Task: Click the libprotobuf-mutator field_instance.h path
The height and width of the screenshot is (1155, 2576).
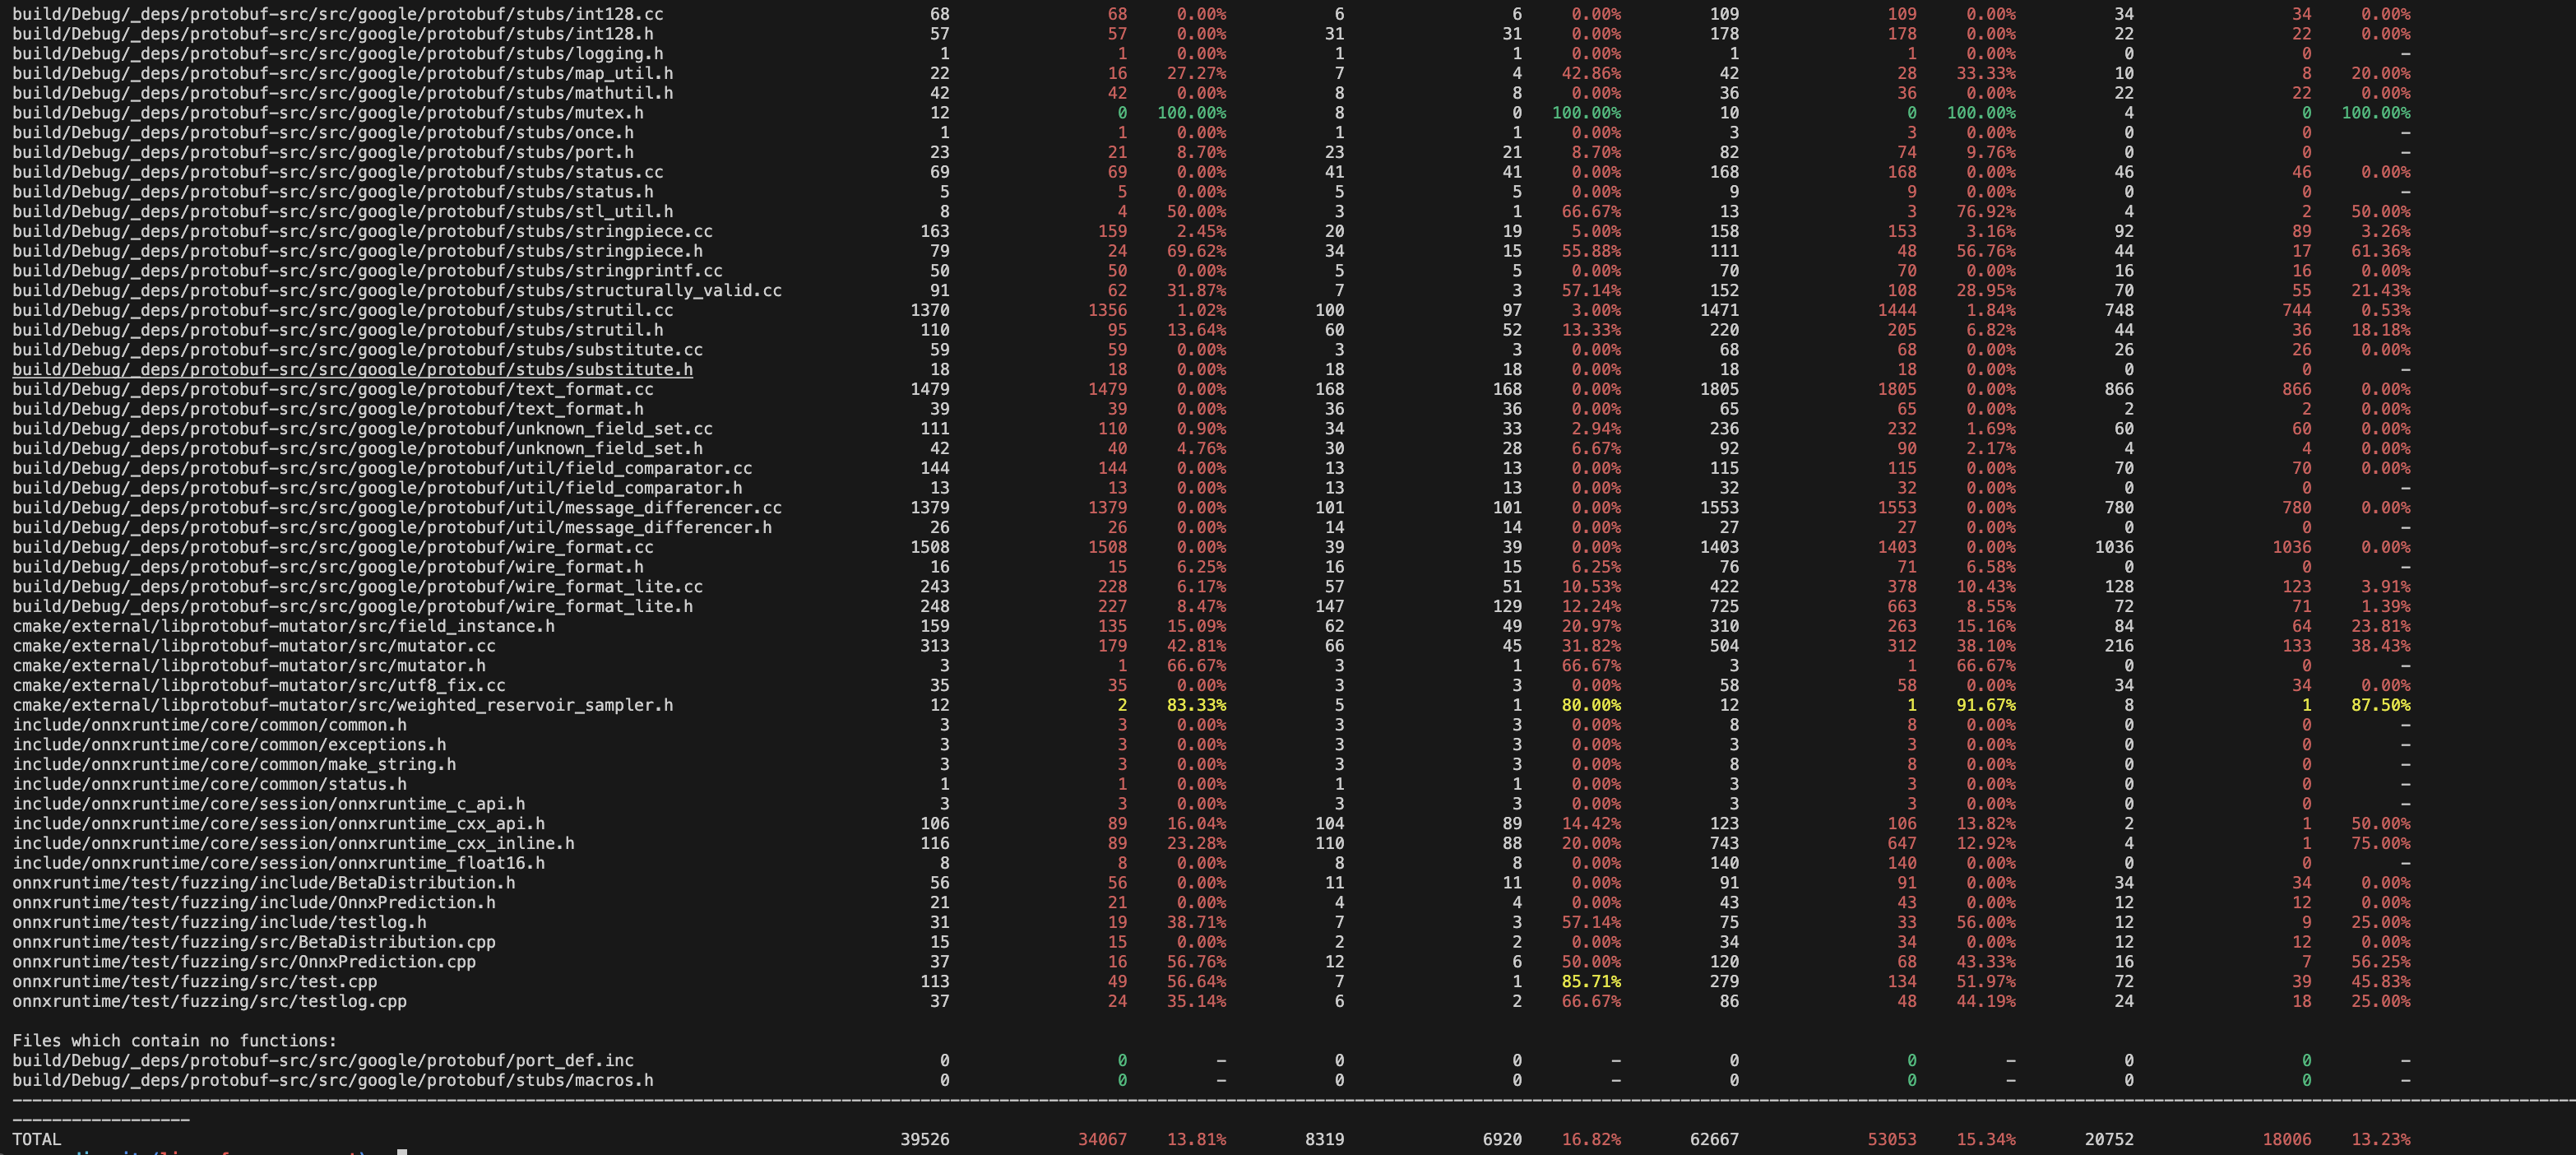Action: point(283,626)
